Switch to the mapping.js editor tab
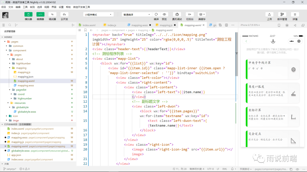 click(x=166, y=25)
